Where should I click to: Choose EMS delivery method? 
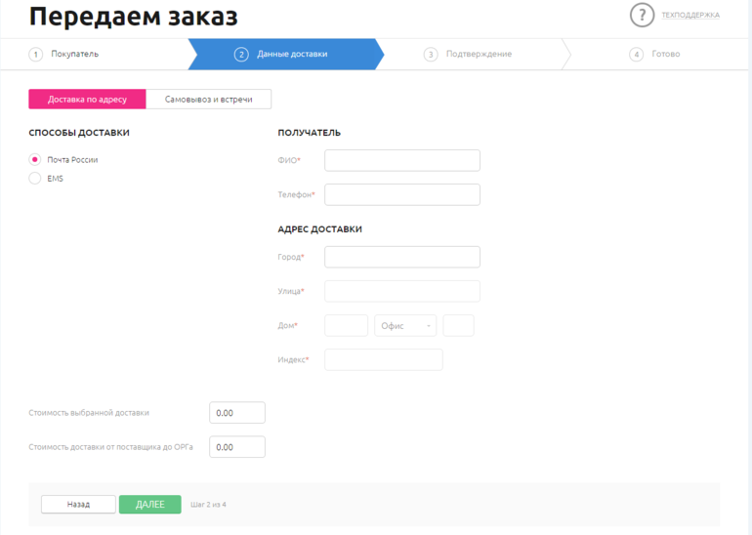(35, 179)
